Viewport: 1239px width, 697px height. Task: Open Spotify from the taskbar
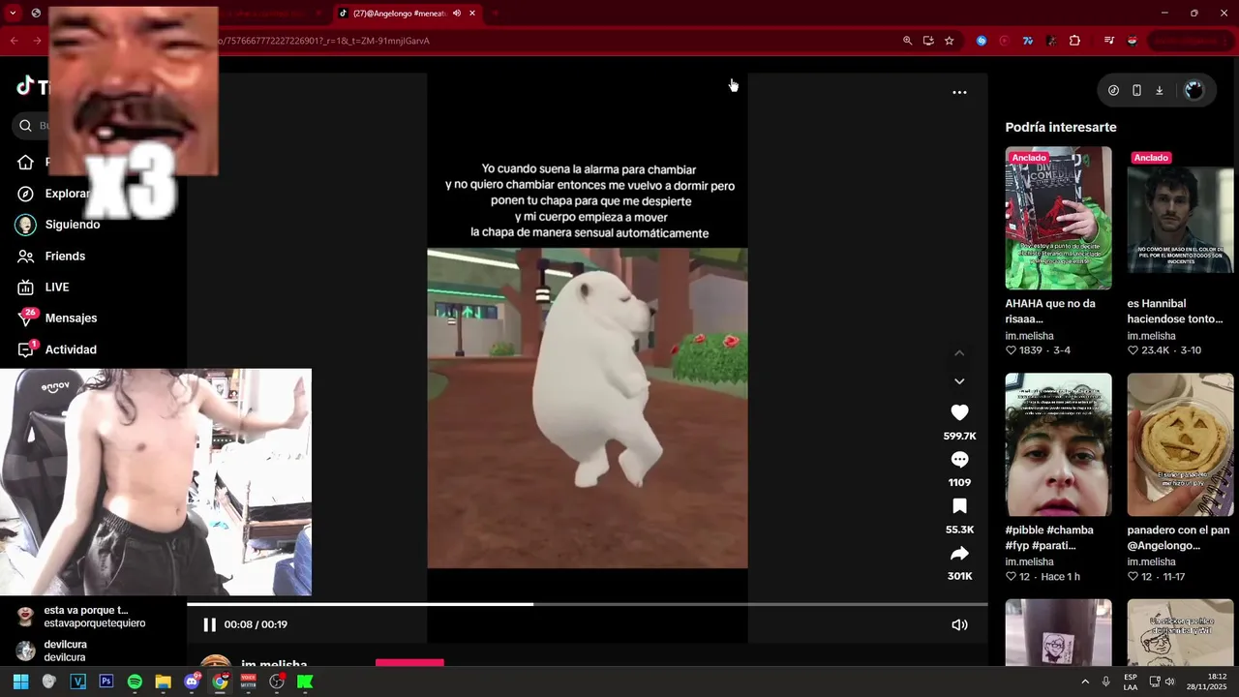pos(135,682)
